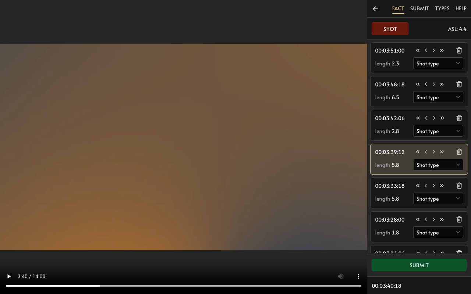Seek in the video progress bar
This screenshot has width=471, height=294.
[x=184, y=286]
